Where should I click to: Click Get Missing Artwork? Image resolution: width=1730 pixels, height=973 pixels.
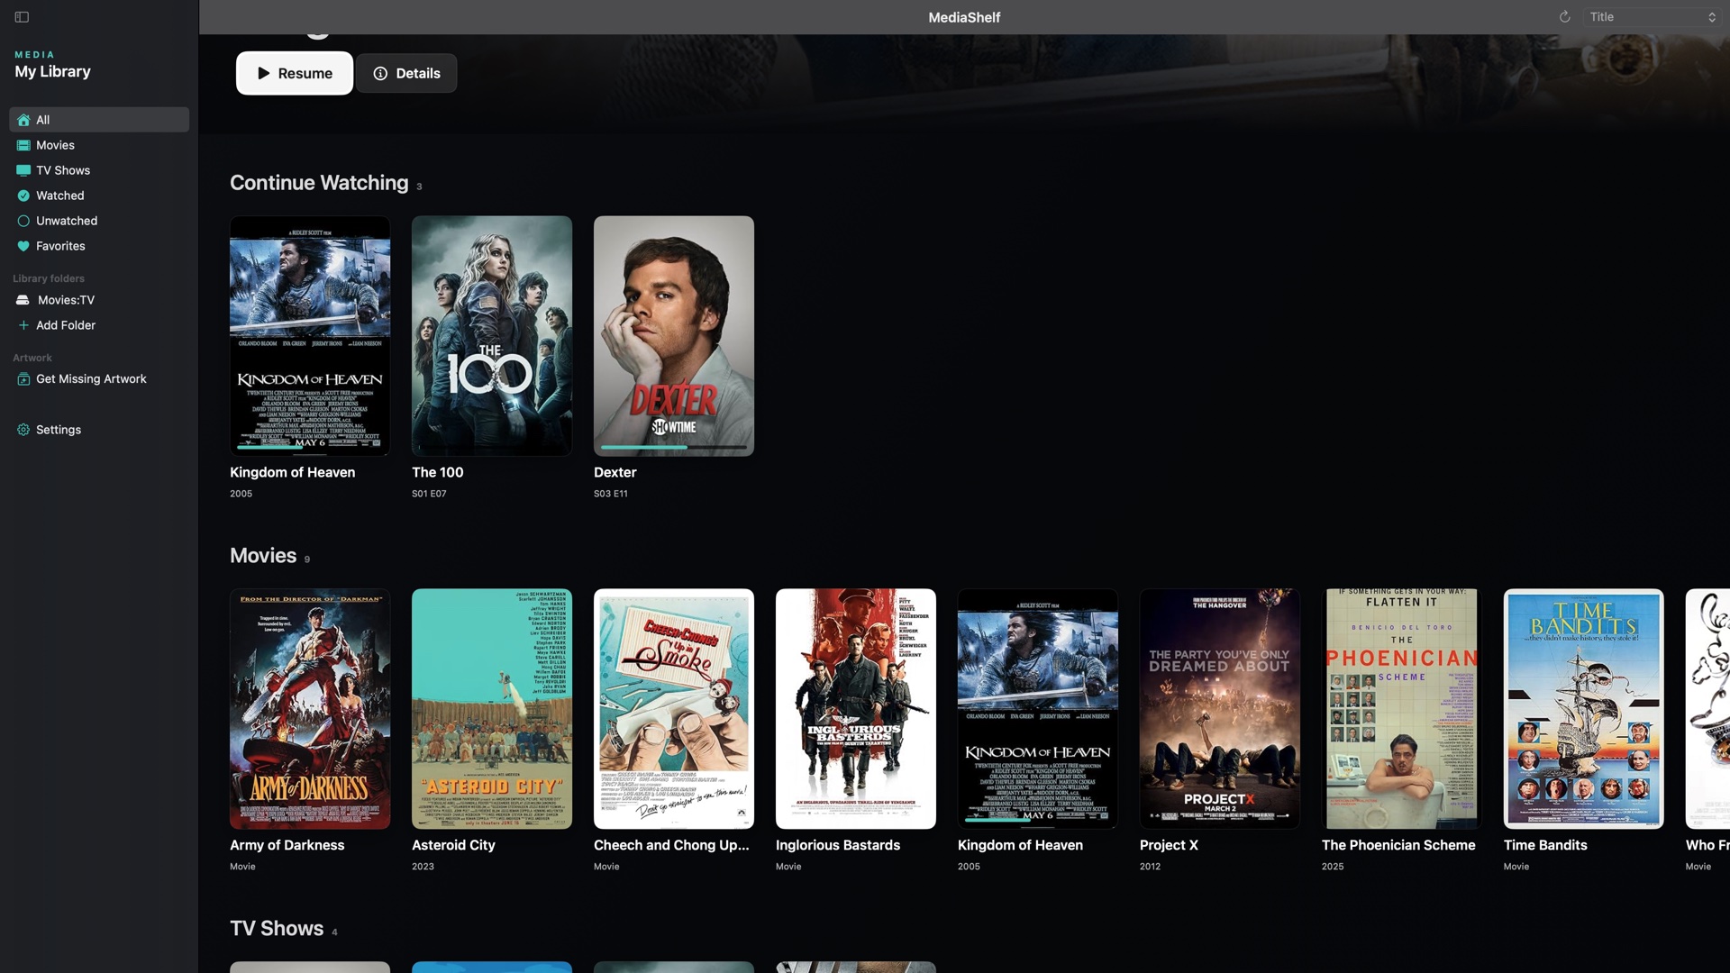99,379
